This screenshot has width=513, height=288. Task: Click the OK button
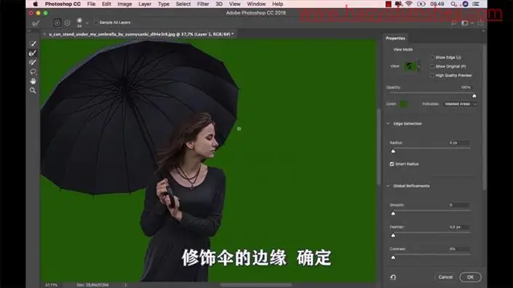coord(470,277)
